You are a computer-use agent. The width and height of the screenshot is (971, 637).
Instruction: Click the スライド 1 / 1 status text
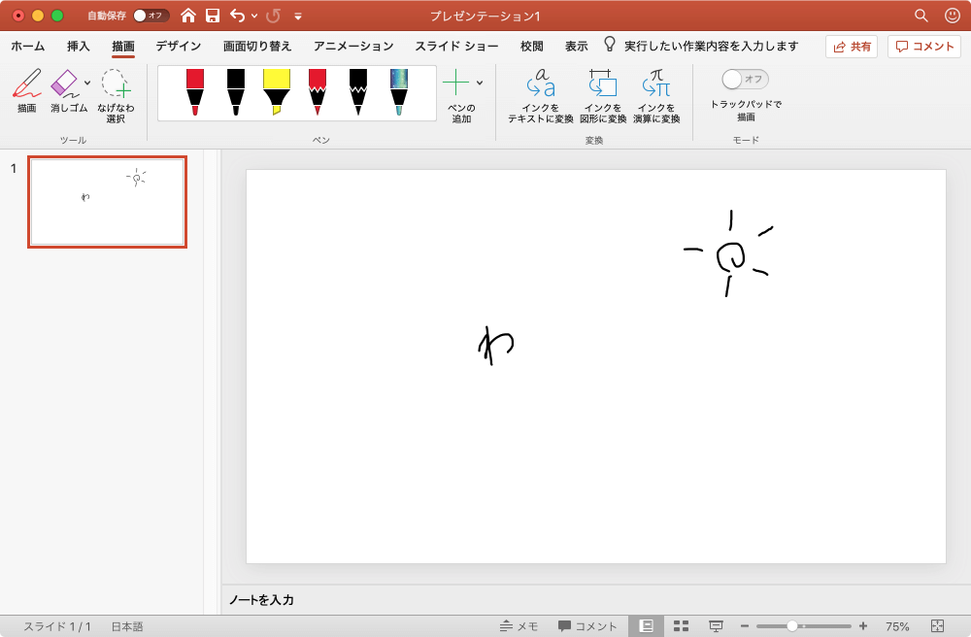click(57, 626)
